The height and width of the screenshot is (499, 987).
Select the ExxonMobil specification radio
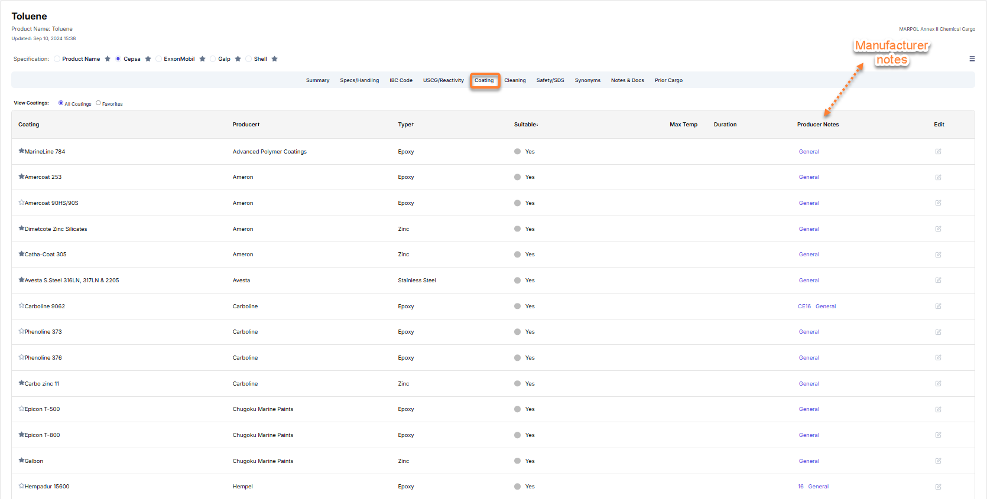pyautogui.click(x=158, y=59)
